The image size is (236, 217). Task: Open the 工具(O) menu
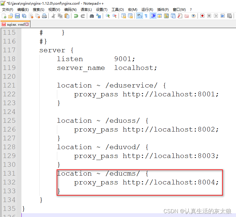coord(117,10)
